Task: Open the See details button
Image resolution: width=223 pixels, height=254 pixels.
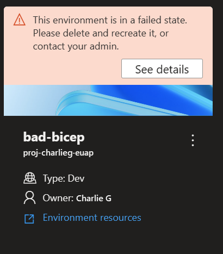Action: pyautogui.click(x=162, y=69)
